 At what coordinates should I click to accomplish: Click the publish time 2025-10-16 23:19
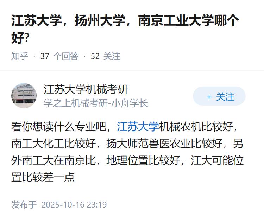(x=74, y=205)
